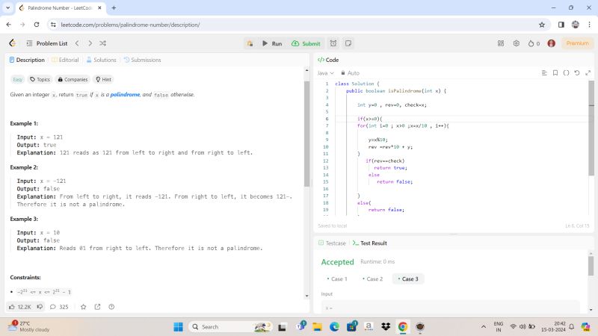Click the description panel vertical scrollbar
This screenshot has width=598, height=336.
[306, 134]
